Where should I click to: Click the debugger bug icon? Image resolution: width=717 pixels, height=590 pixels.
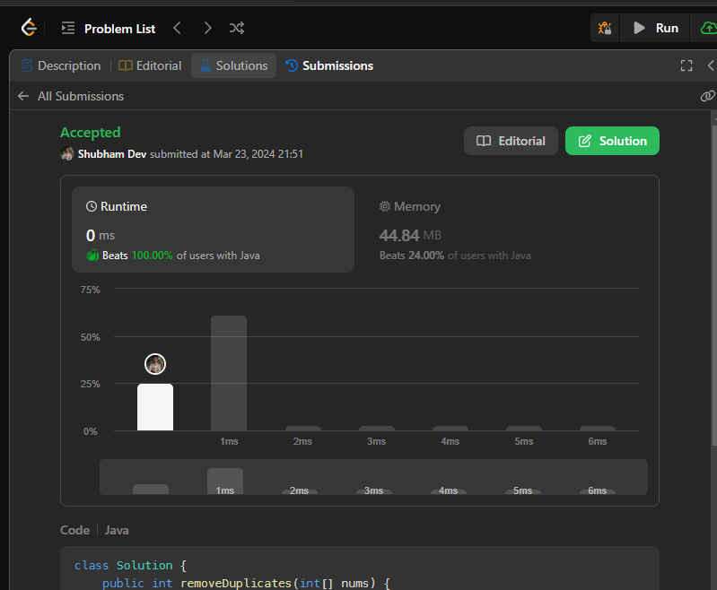605,29
